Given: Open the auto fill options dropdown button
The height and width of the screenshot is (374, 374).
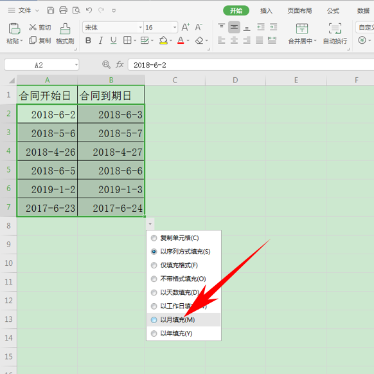Looking at the screenshot, I should click(150, 224).
